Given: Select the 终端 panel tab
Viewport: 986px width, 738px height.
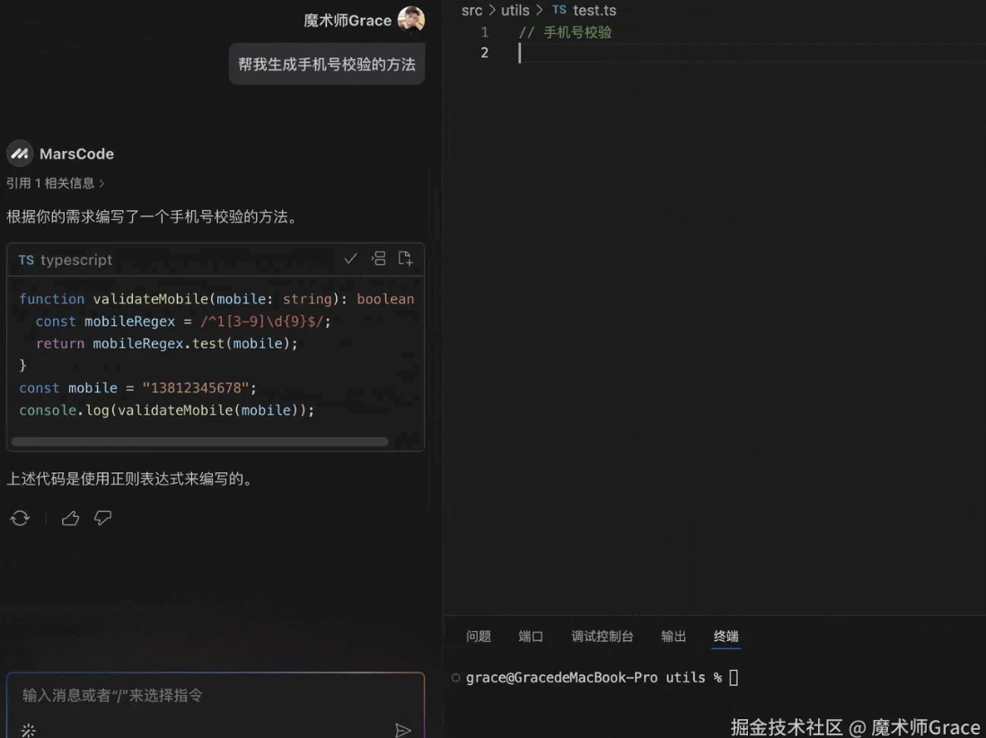Looking at the screenshot, I should [x=726, y=637].
